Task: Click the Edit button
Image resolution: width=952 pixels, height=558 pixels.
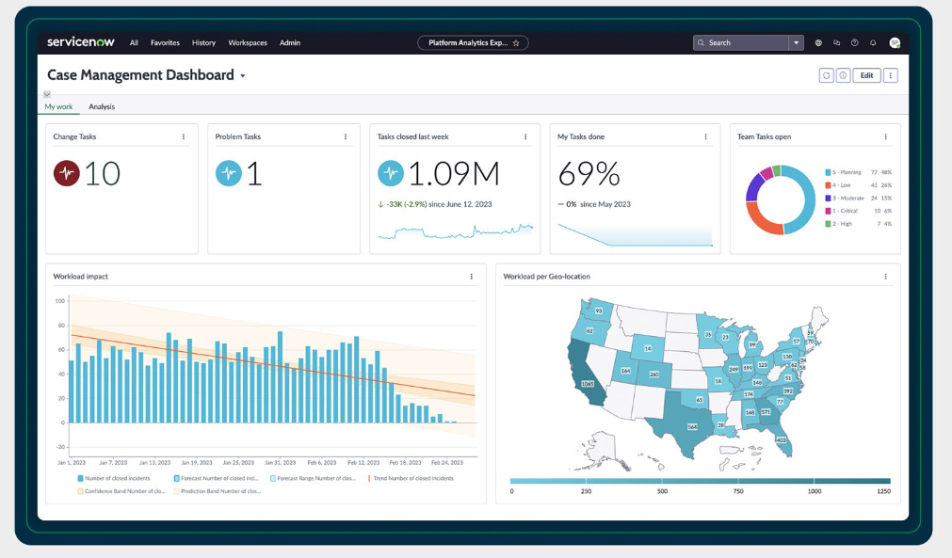Action: tap(866, 75)
